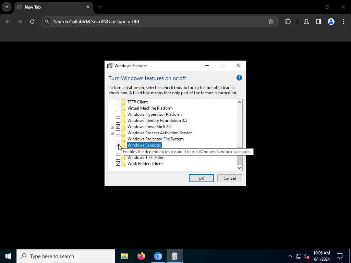Reload the page in Chrome
351x263 pixels.
[x=32, y=22]
